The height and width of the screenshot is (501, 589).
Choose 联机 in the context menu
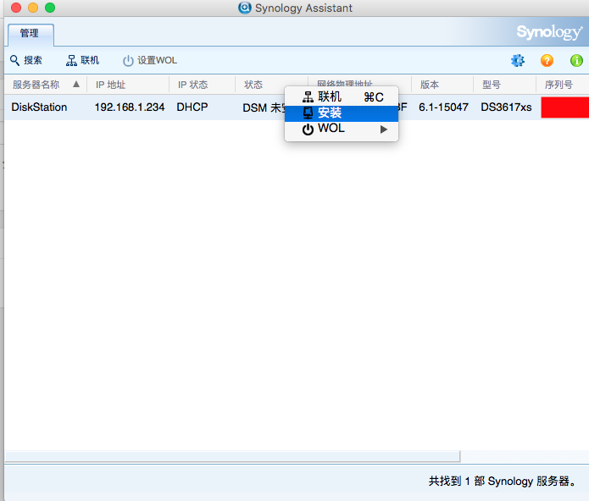(x=342, y=96)
